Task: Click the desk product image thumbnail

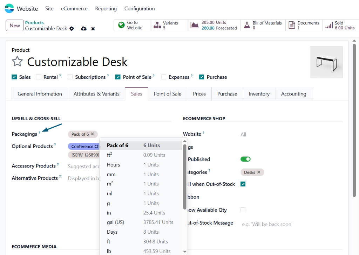Action: [326, 62]
